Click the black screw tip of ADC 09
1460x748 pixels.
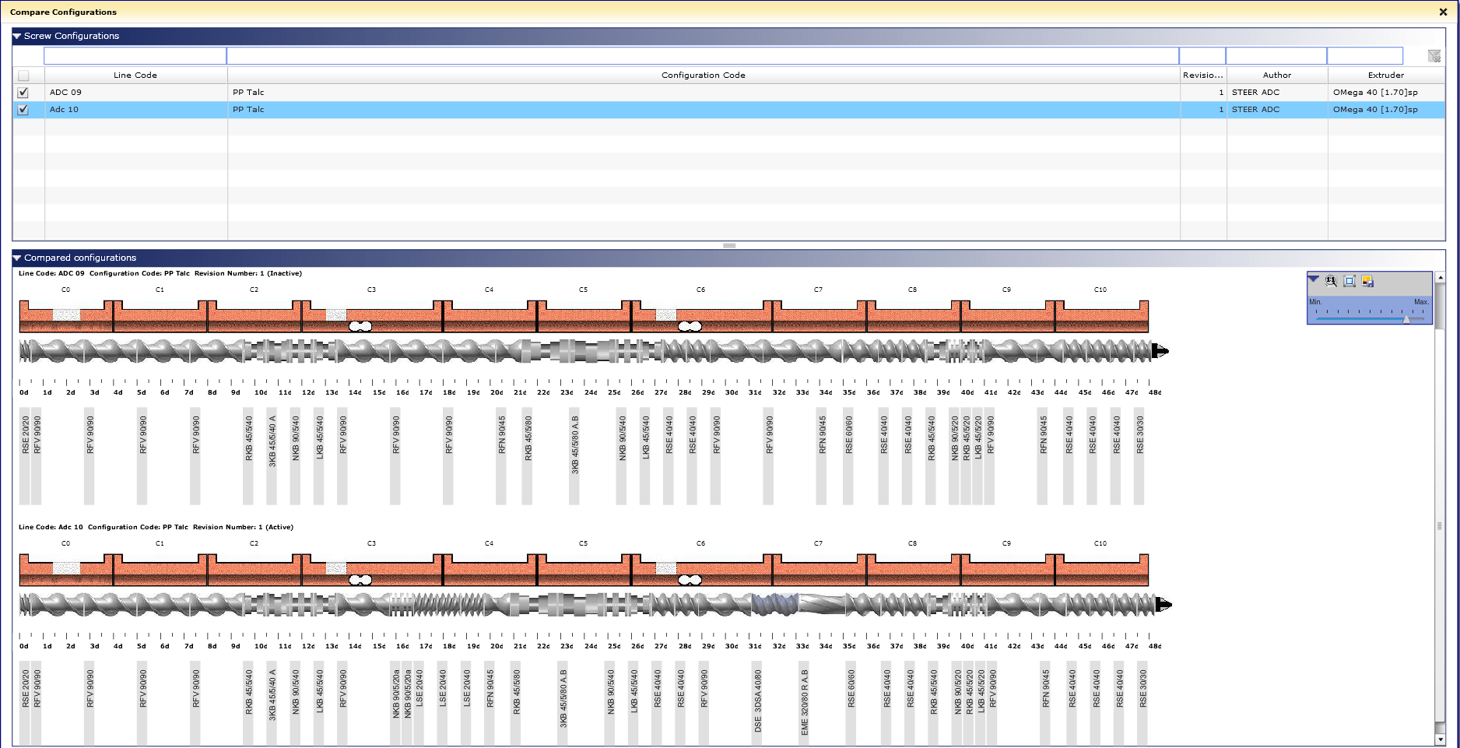pos(1160,351)
